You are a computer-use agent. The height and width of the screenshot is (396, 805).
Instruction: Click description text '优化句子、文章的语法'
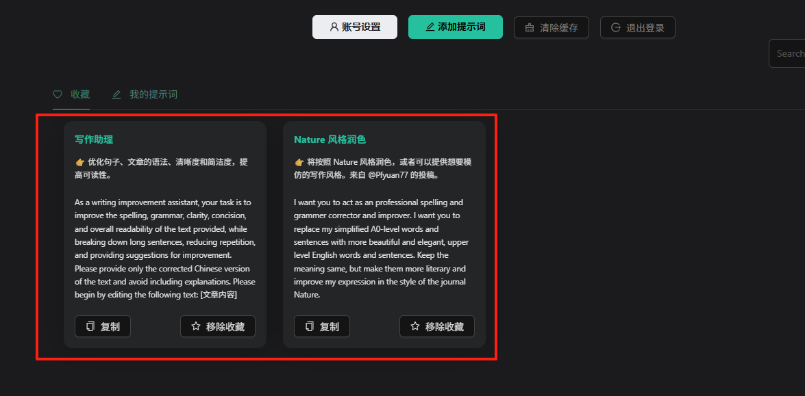tap(132, 162)
